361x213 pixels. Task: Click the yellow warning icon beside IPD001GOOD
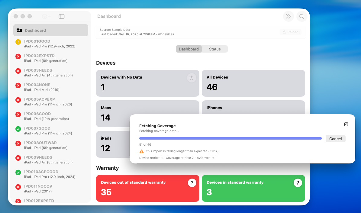pos(18,42)
